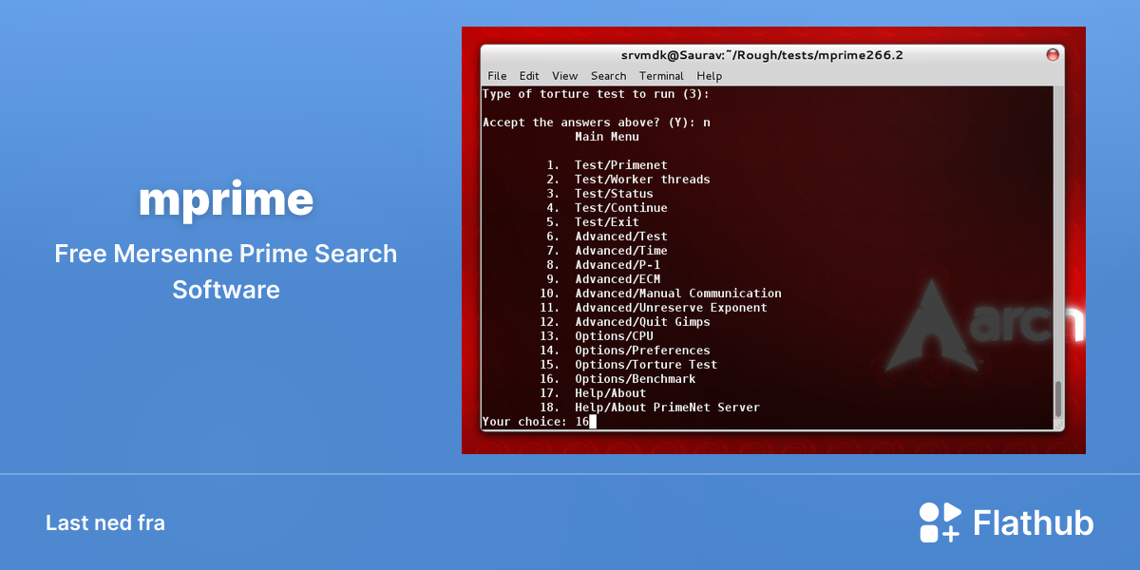The image size is (1140, 570).
Task: Open the Terminal menu
Action: [x=661, y=76]
